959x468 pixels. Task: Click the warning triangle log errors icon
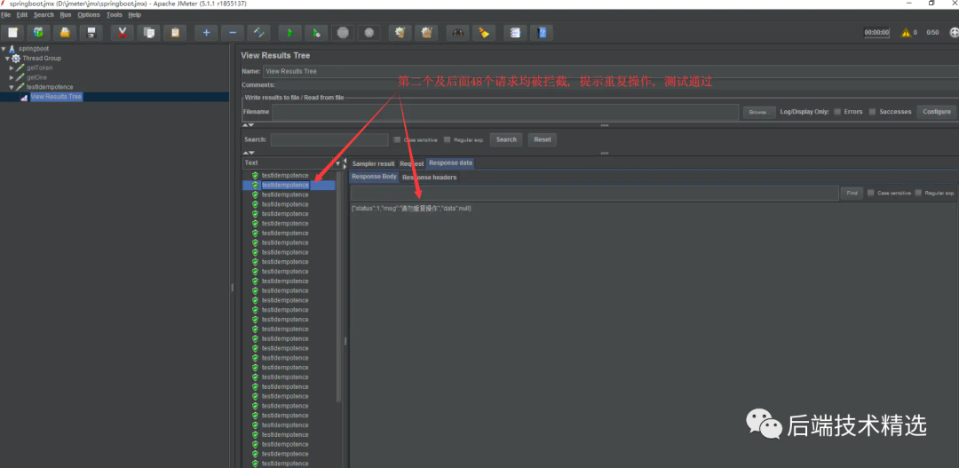pos(905,33)
